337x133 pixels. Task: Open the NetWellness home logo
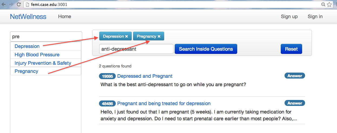pos(28,17)
